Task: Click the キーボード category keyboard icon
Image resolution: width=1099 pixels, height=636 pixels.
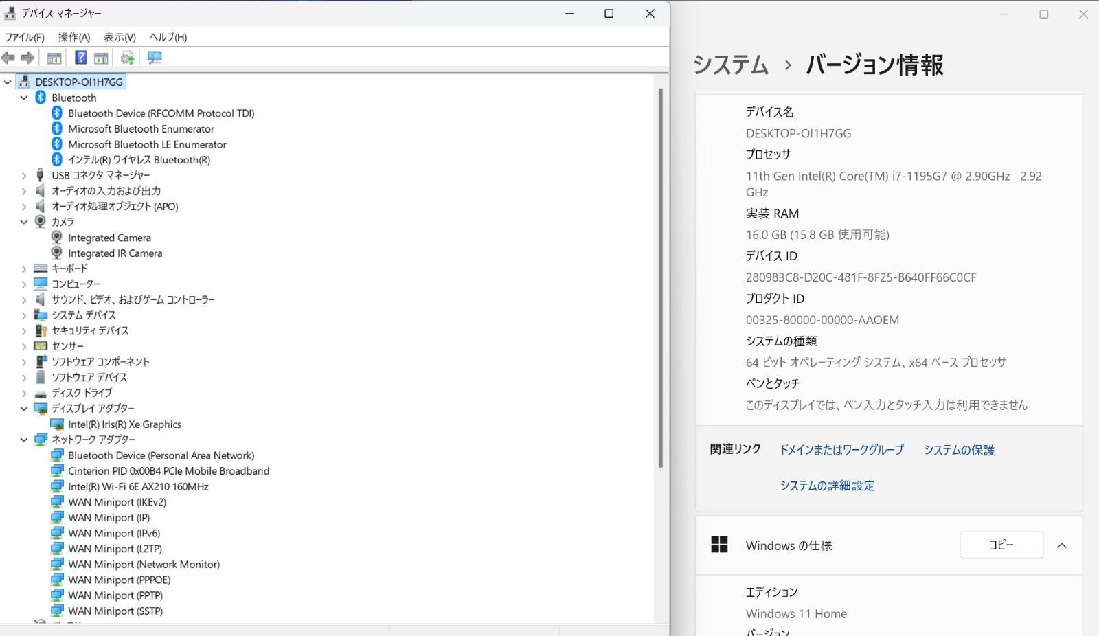Action: (x=41, y=269)
